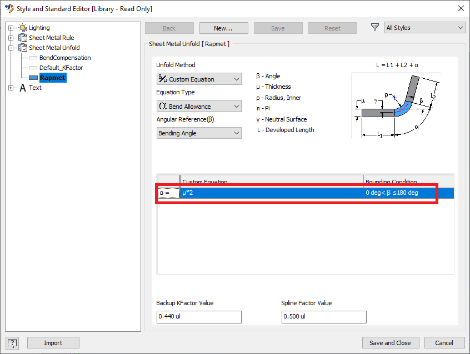Click the Sheet Metal Rule clipboard icon

21,37
